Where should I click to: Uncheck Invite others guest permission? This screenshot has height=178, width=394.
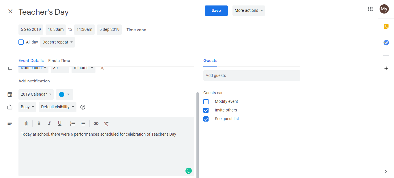pos(206,110)
